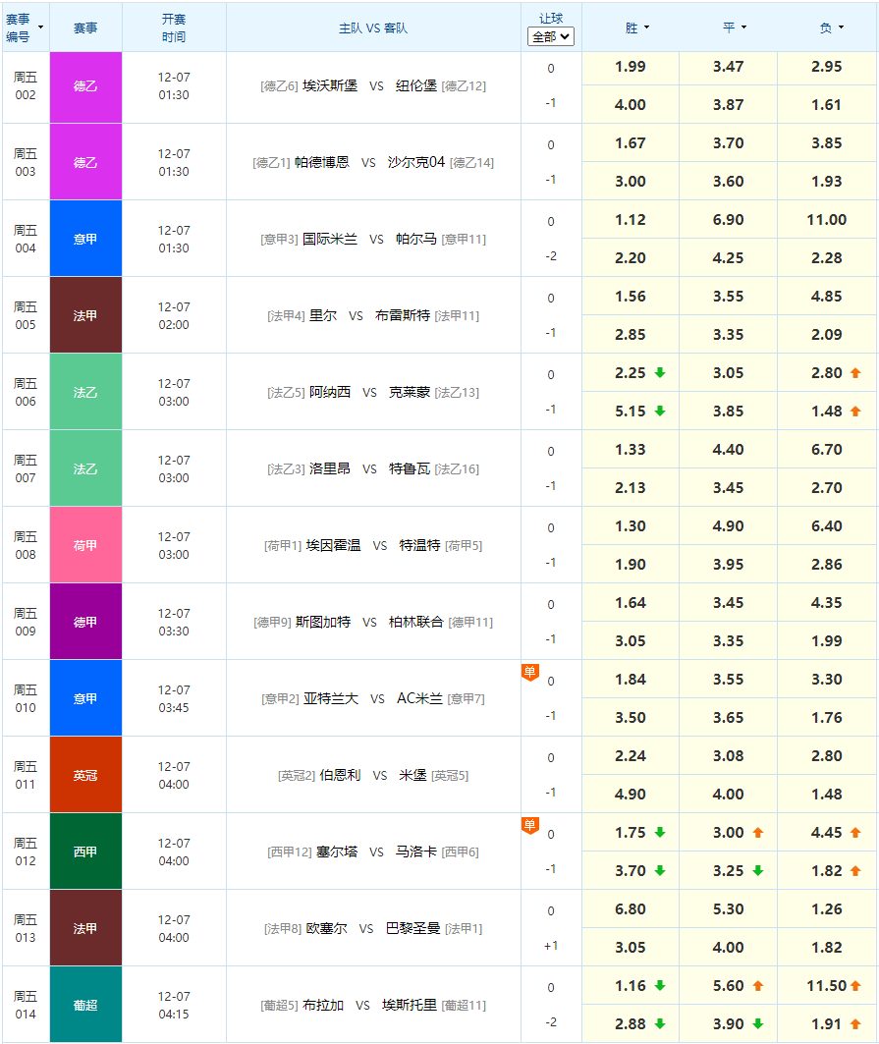Viewport: 879px width, 1044px height.
Task: Select the 荷甲 league tag for match 008
Action: point(85,545)
